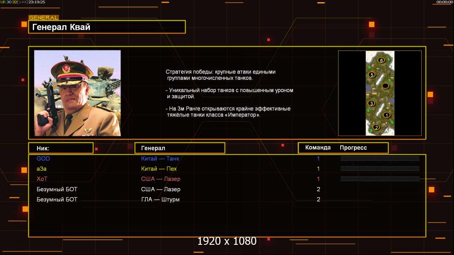
Task: Click the white bot's 'США — Лазер' entry
Action: click(161, 189)
